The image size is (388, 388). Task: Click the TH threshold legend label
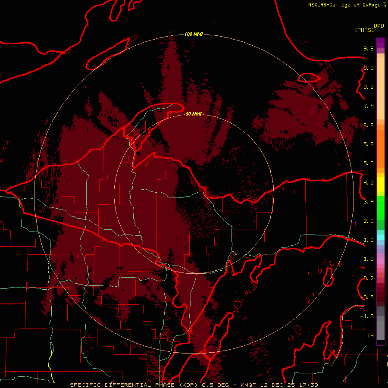pyautogui.click(x=370, y=336)
